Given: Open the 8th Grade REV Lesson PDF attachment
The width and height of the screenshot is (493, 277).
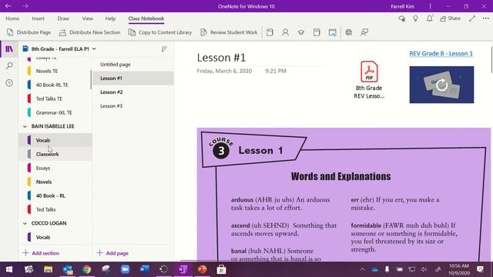Looking at the screenshot, I should click(x=369, y=80).
